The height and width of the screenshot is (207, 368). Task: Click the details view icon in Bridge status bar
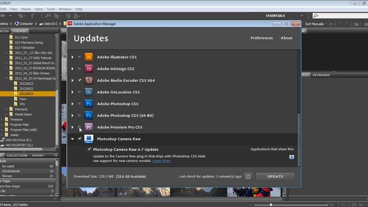point(361,205)
